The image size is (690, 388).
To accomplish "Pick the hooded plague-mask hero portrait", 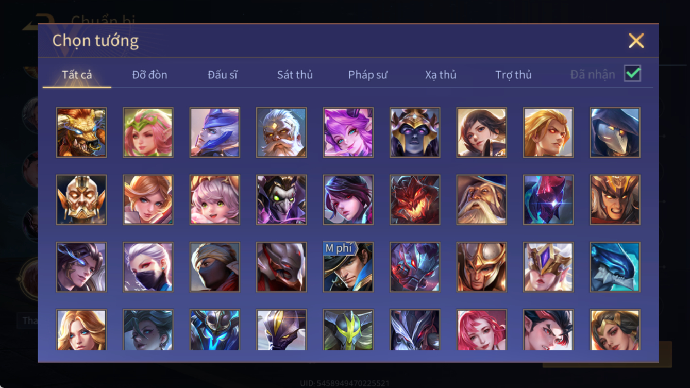I will pos(615,132).
